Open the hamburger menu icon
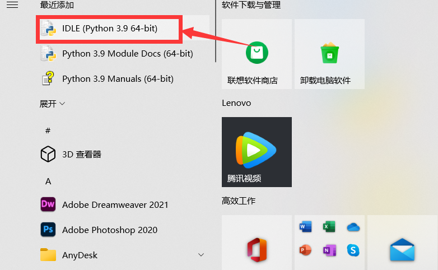The image size is (438, 270). [12, 4]
